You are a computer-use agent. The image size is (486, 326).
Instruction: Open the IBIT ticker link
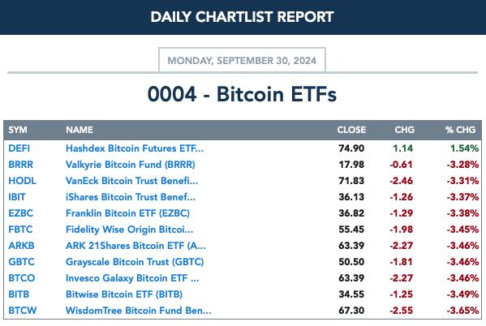pos(17,197)
